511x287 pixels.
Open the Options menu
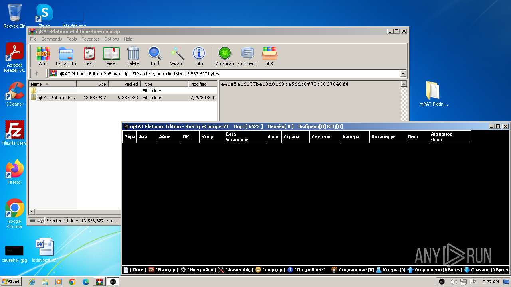(x=112, y=39)
